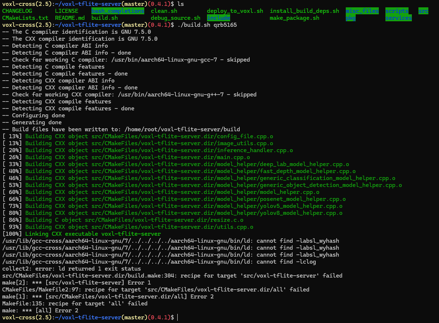The height and width of the screenshot is (323, 439).
Task: Click the 'make[1]' Error 2 line
Action: (108, 297)
